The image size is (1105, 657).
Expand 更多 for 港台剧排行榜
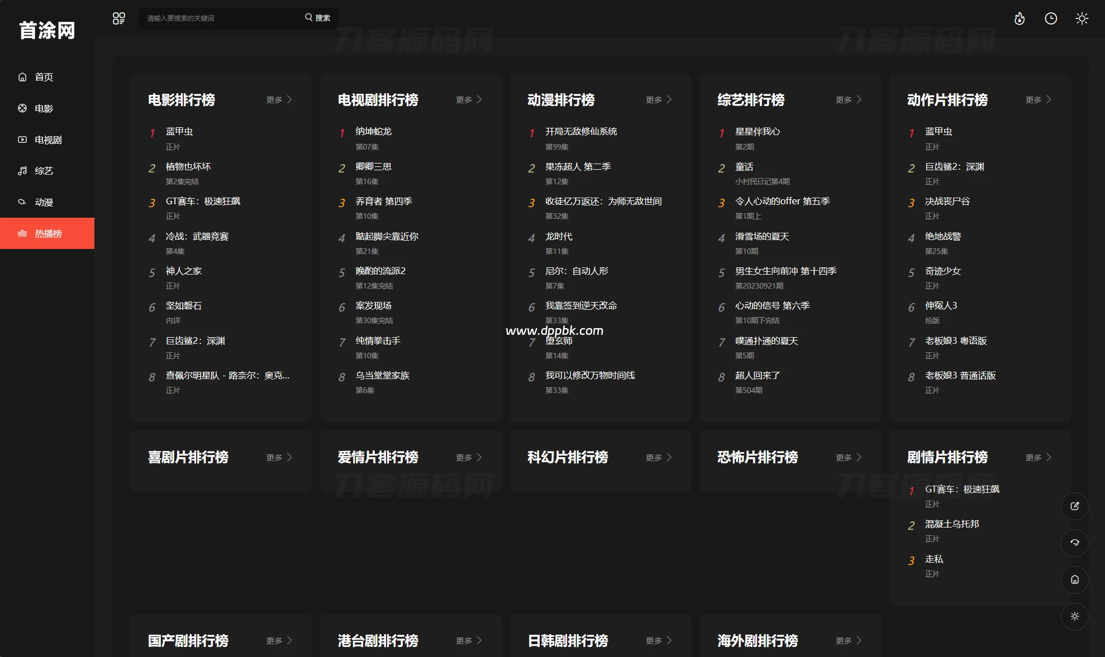coord(469,641)
